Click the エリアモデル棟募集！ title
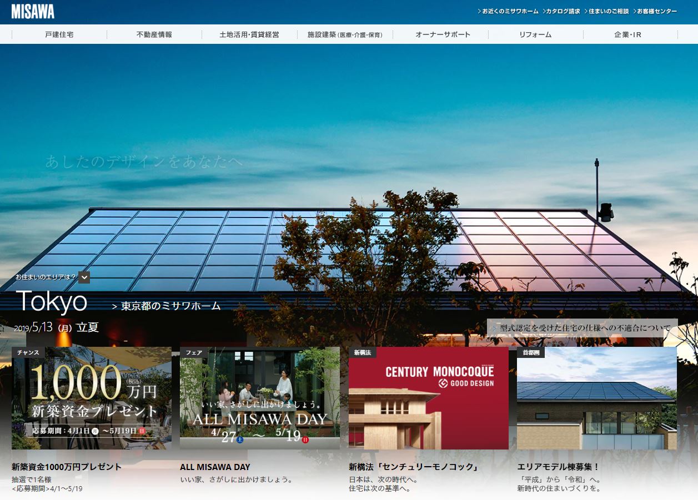The width and height of the screenshot is (698, 500). pyautogui.click(x=559, y=467)
